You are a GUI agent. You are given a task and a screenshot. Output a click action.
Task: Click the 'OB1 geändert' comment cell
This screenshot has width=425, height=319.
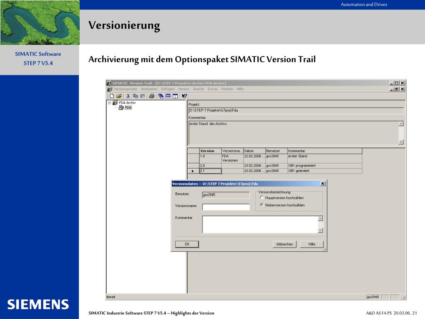point(325,171)
